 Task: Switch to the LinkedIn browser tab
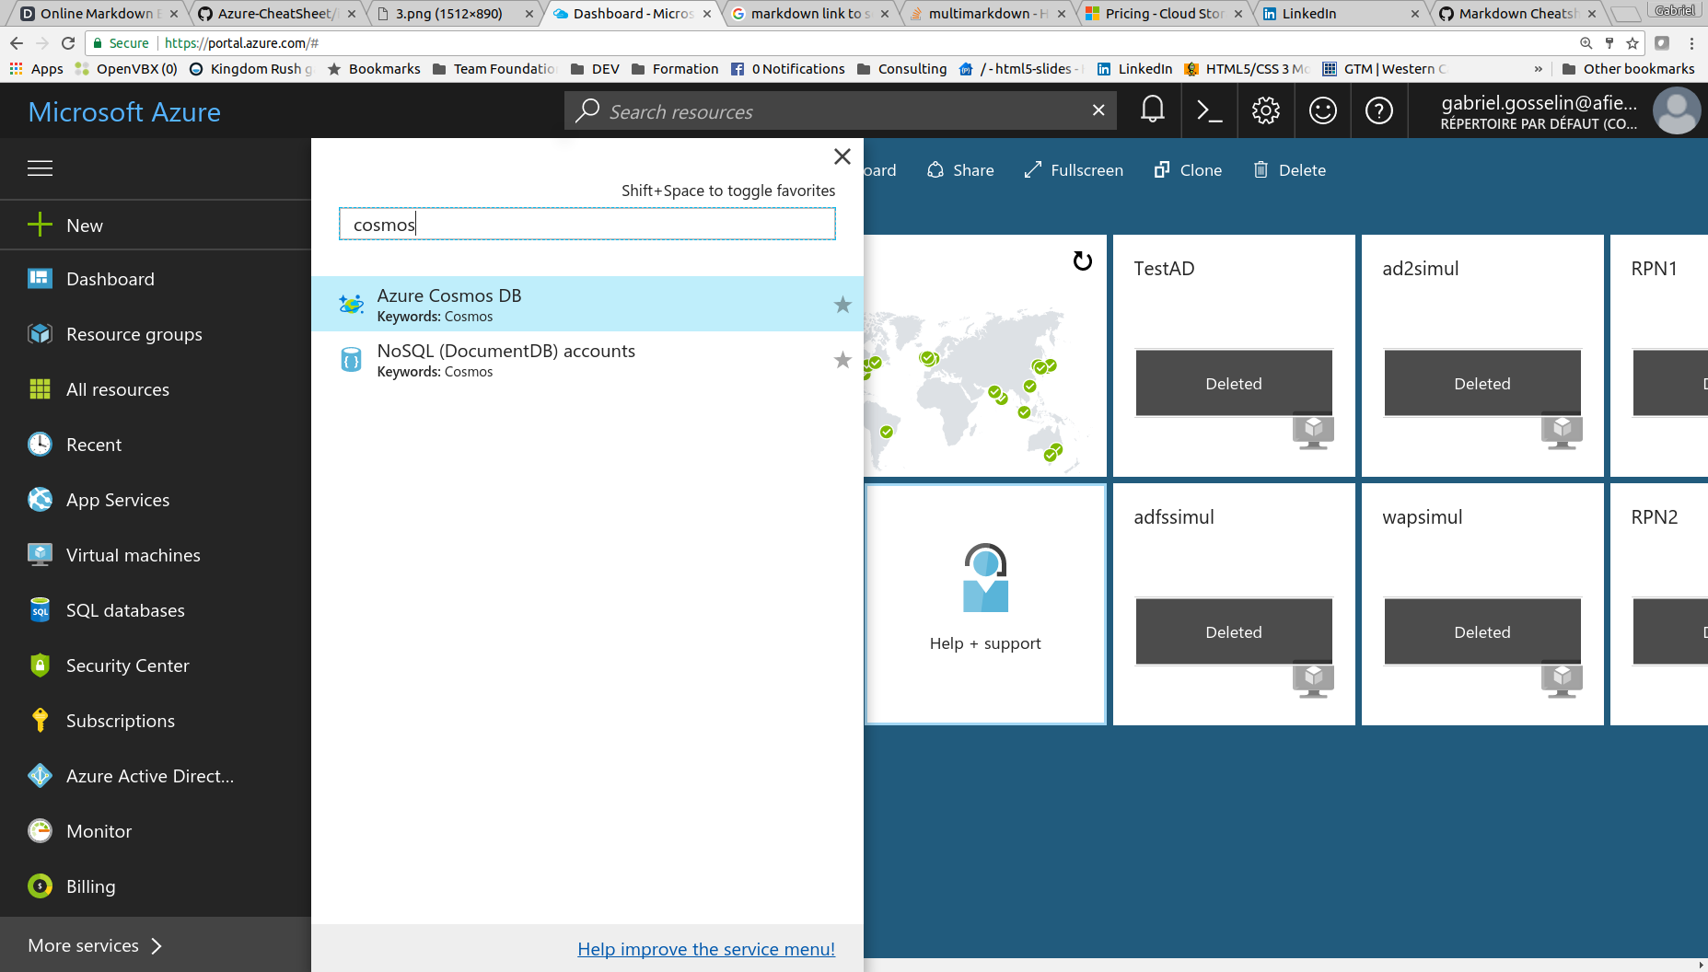[x=1335, y=14]
